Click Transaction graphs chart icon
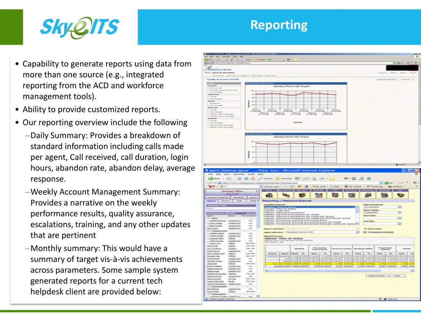The image size is (421, 315). 365,232
